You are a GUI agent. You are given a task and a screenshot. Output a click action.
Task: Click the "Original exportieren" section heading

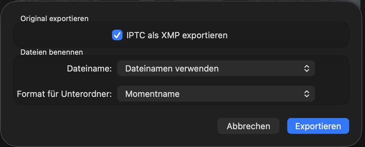[54, 19]
